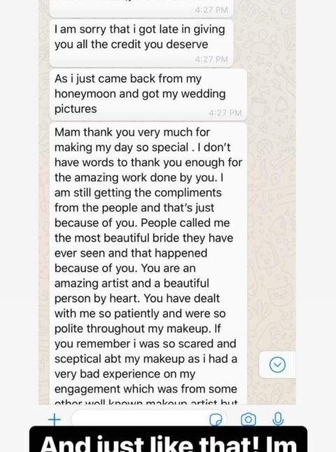Screen dimensions: 336x452
Task: Tap the text 'amazing artist' in message
Action: (91, 283)
